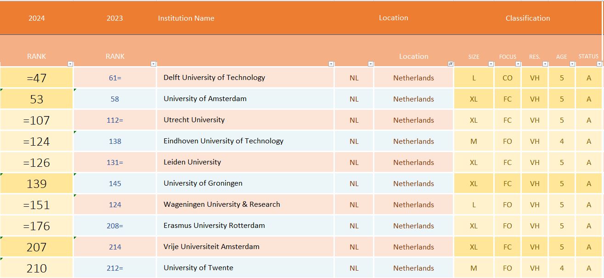Open the country code column filter arrow
Viewport: 604px width, 278px height.
click(x=371, y=64)
